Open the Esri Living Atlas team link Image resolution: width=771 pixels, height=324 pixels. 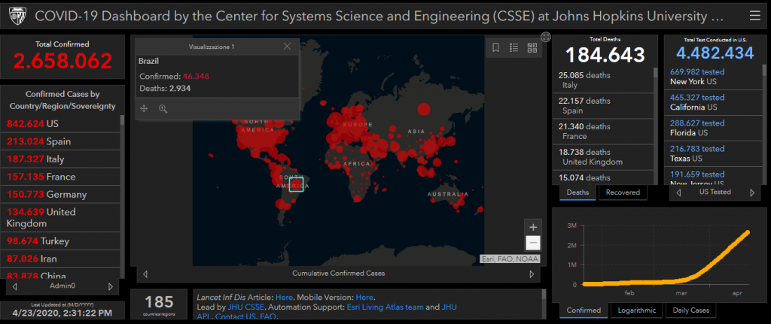click(x=385, y=307)
